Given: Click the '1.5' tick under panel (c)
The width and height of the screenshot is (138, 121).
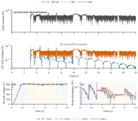Looking at the screenshot, I should tap(113, 108).
